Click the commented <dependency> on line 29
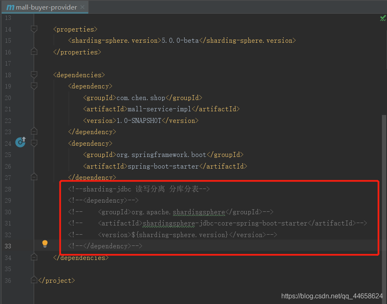This screenshot has height=304, width=387. click(x=104, y=200)
